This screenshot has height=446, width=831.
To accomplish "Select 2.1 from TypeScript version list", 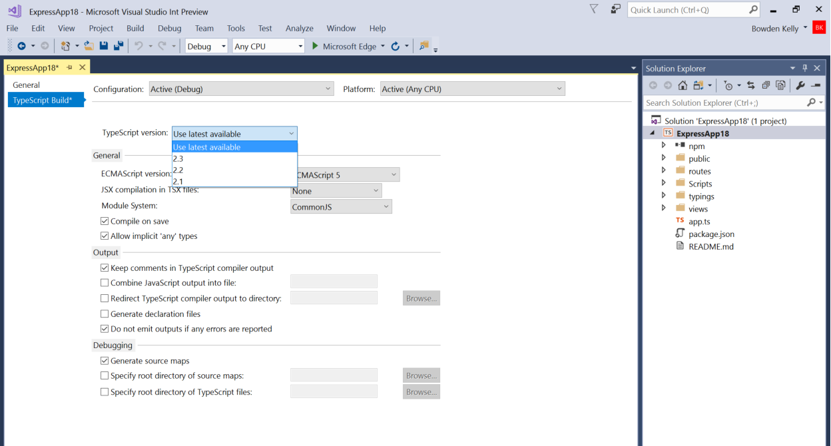I will (234, 181).
